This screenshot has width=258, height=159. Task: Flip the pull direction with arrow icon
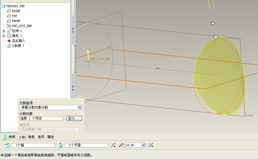[113, 145]
